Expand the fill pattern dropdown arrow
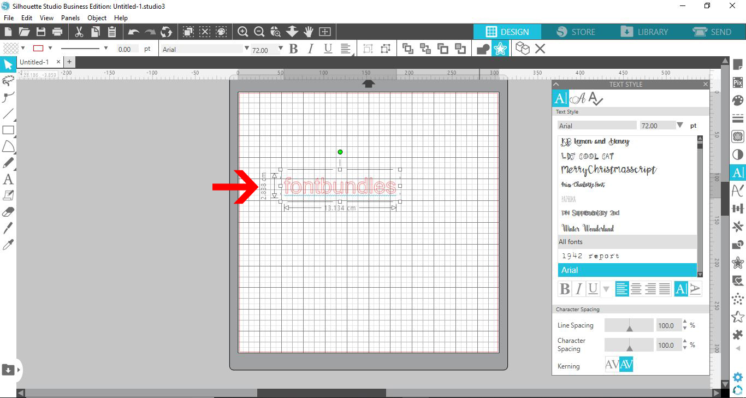The width and height of the screenshot is (746, 398). coord(23,48)
